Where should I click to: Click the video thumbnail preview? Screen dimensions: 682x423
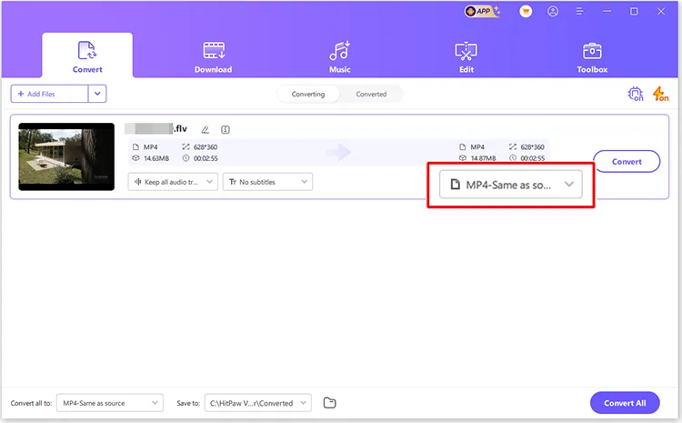point(66,156)
